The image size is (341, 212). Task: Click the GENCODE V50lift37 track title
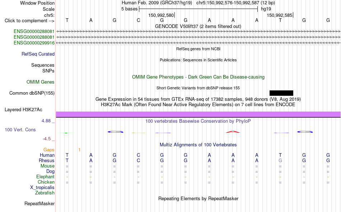[198, 26]
